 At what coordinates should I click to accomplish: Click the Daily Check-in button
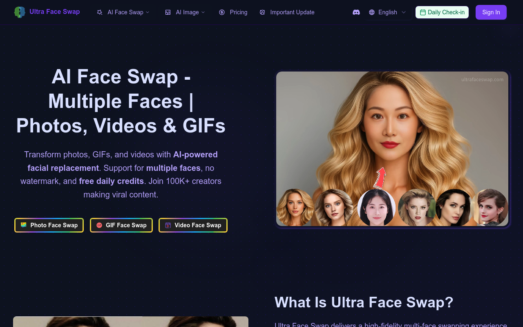point(442,12)
